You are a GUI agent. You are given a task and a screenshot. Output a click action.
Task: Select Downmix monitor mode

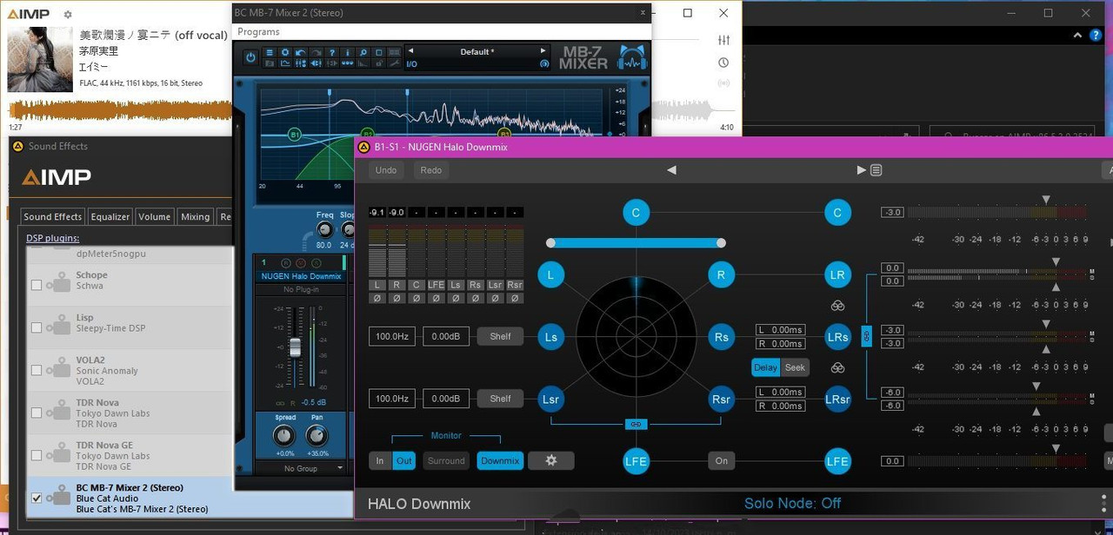[500, 461]
